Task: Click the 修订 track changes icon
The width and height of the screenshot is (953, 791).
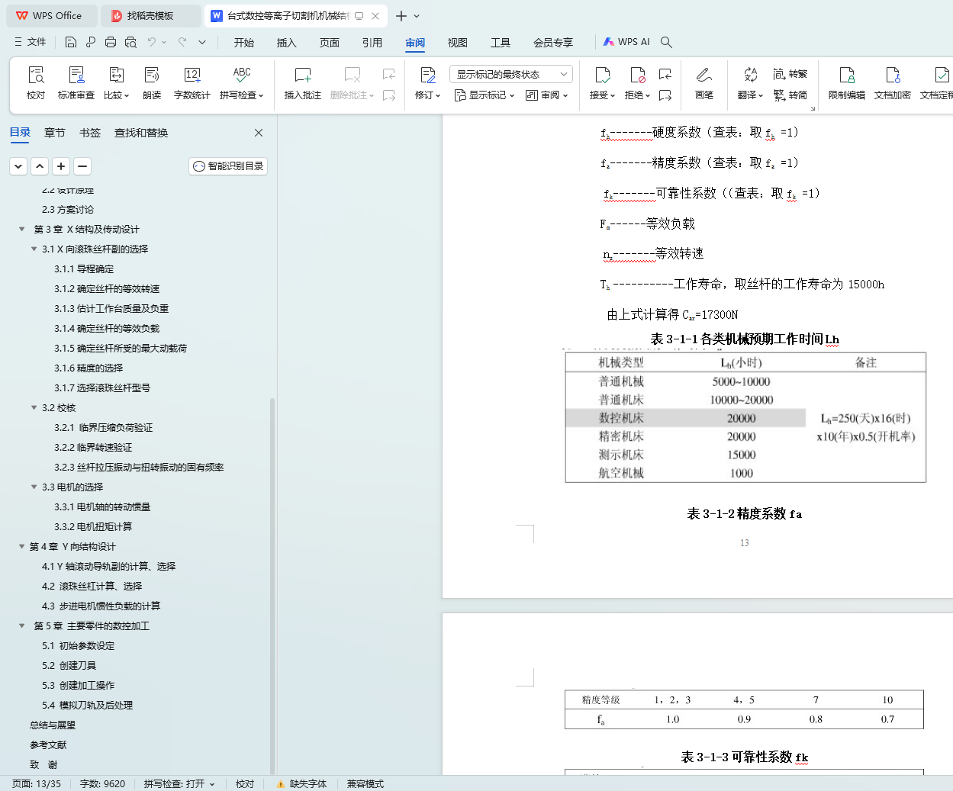Action: pyautogui.click(x=428, y=75)
